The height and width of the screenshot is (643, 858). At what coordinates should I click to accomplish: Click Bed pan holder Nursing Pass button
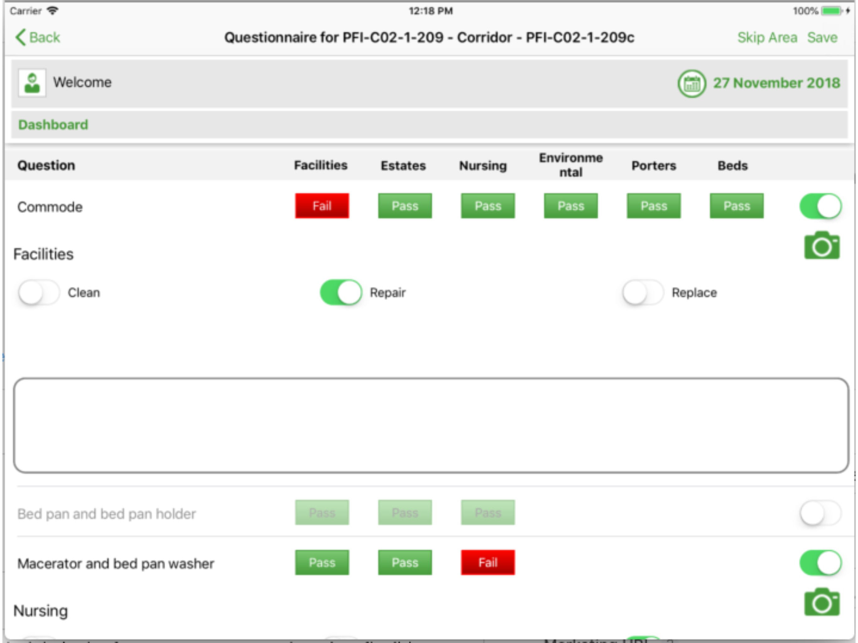[488, 513]
